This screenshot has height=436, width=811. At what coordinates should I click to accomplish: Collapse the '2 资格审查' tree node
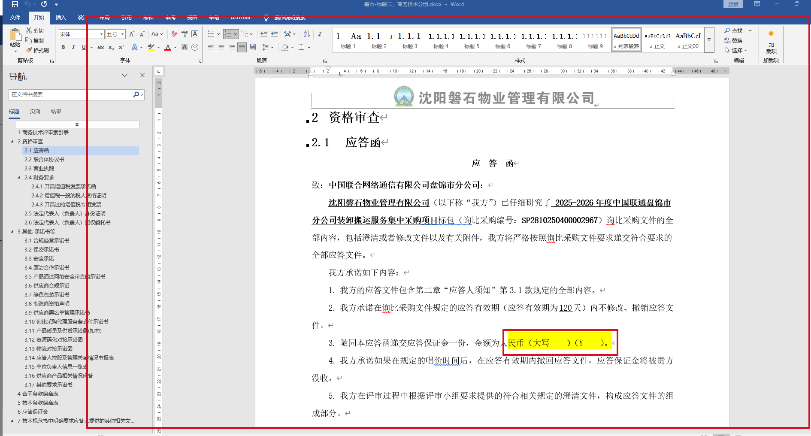point(12,142)
